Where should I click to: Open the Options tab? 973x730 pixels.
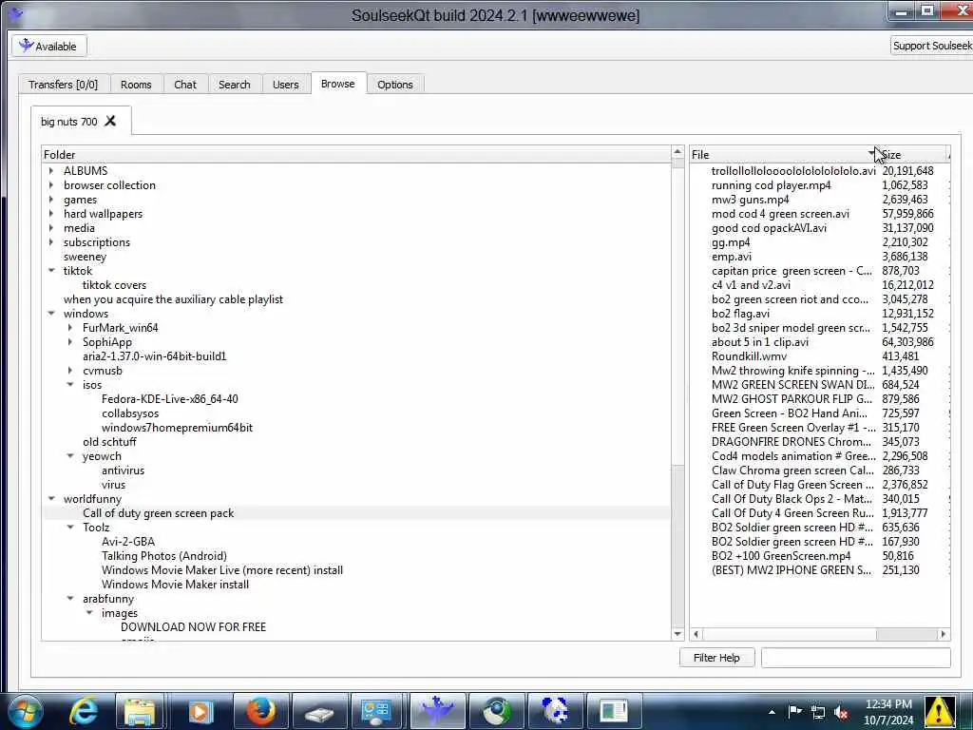pyautogui.click(x=394, y=85)
